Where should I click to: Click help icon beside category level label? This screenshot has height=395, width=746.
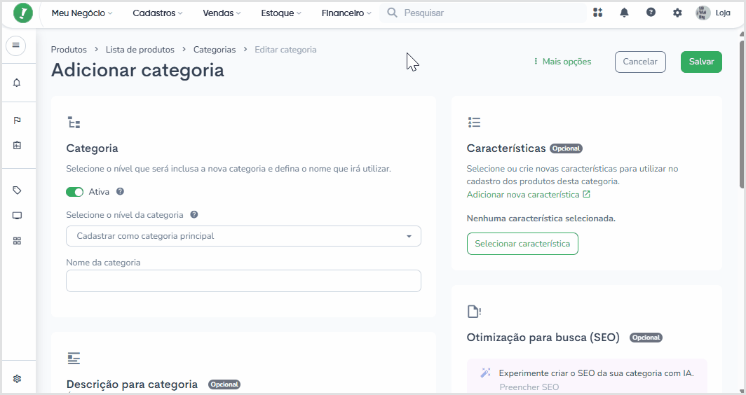point(194,214)
